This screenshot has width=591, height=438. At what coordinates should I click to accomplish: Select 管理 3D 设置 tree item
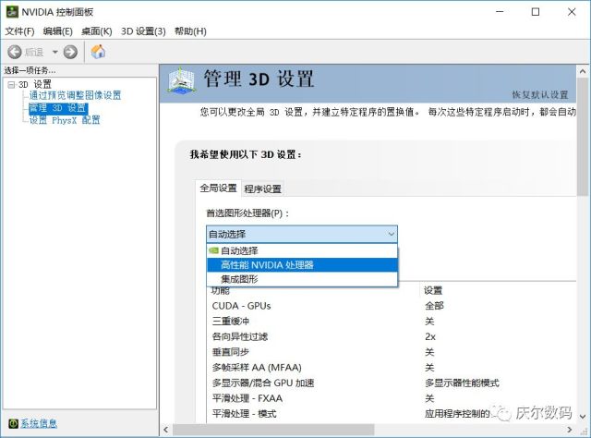pos(58,108)
